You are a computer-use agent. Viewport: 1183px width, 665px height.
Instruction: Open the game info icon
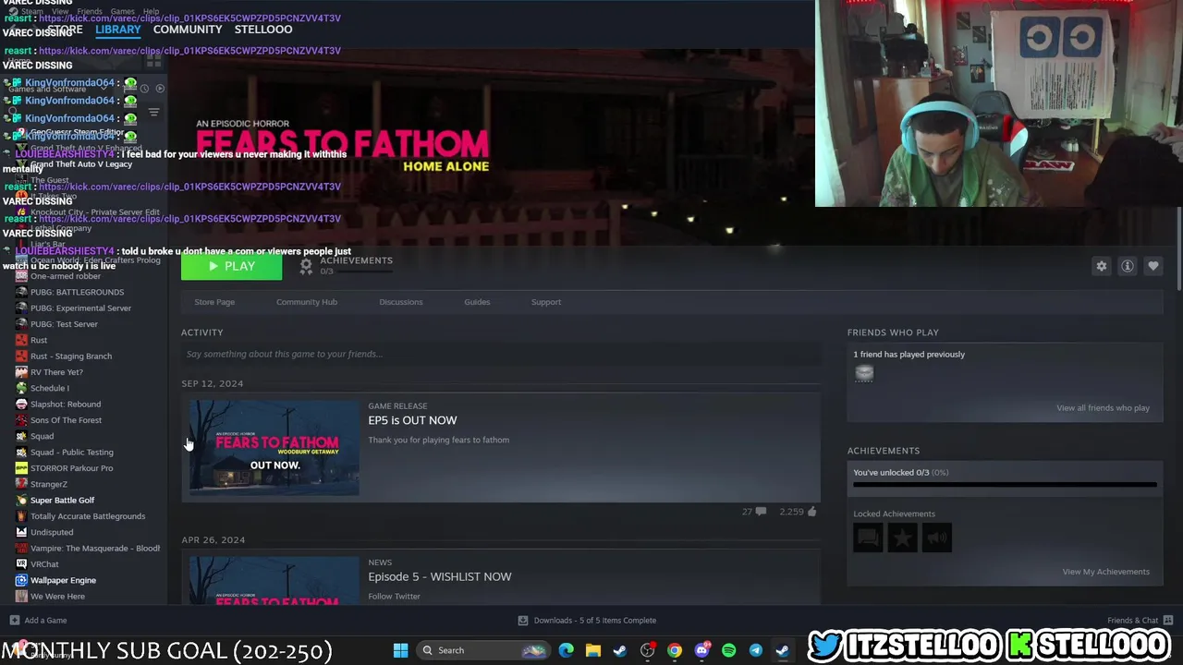(x=1128, y=266)
